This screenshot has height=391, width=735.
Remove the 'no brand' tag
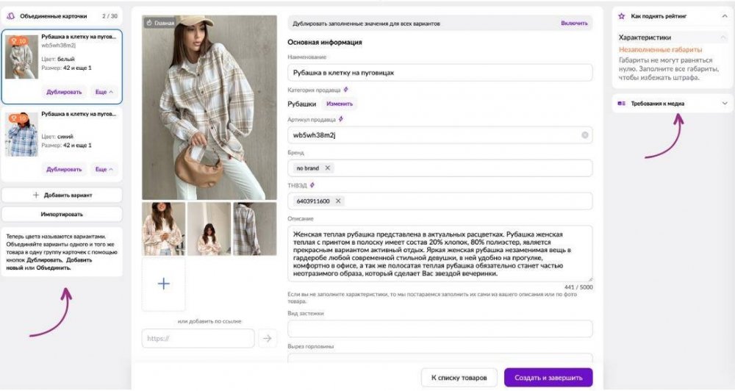coord(328,168)
